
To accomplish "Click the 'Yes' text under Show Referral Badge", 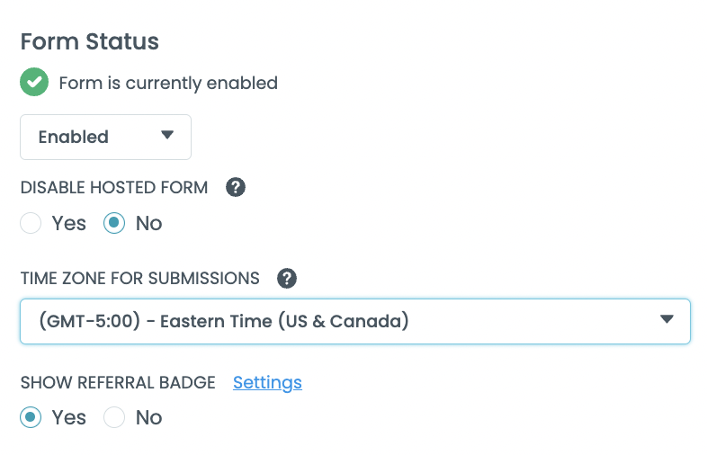I will click(x=69, y=417).
